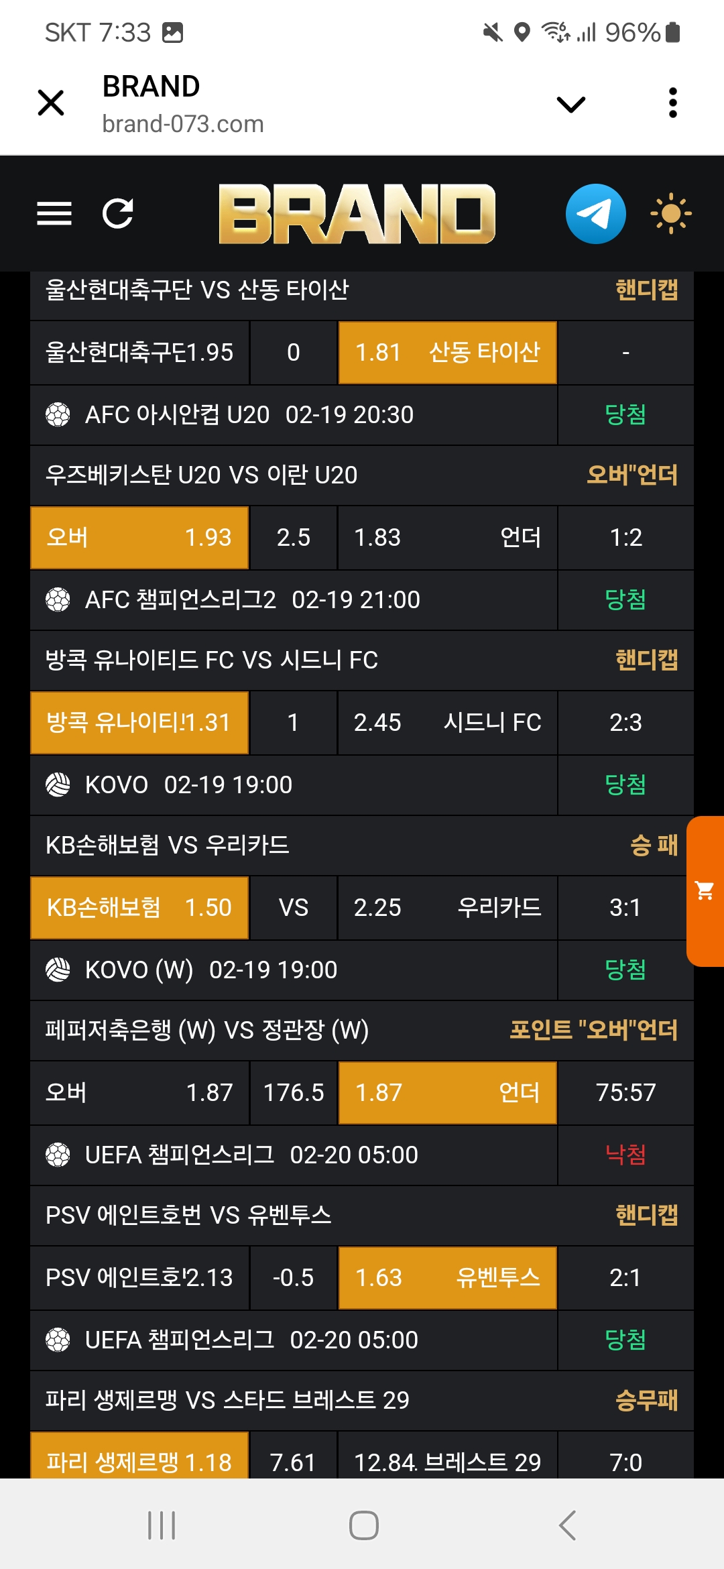Open Android recent apps button

(162, 1525)
